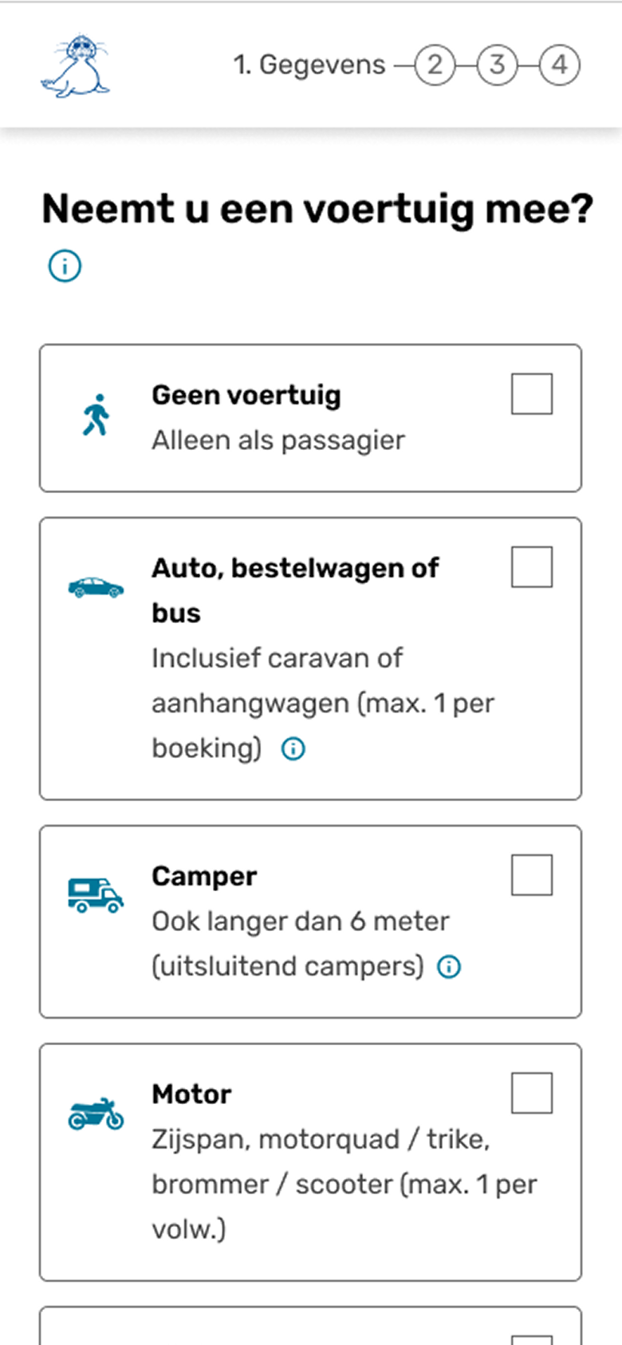The image size is (622, 1345).
Task: Enable the Camper checkbox
Action: [x=531, y=875]
